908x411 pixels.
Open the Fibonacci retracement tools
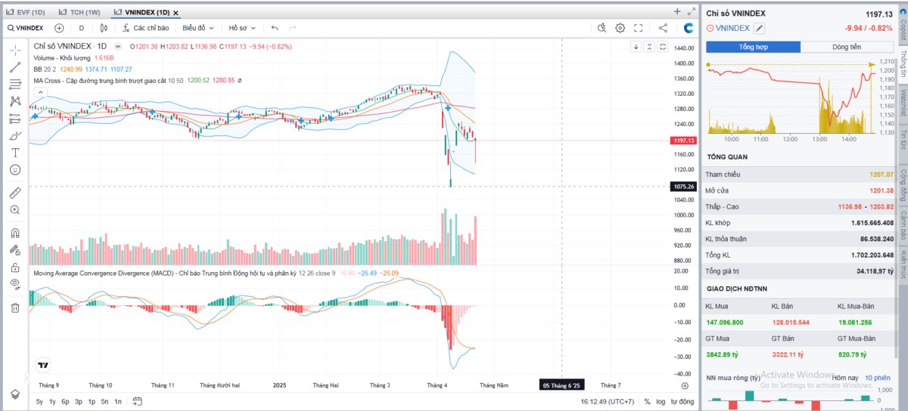(14, 84)
